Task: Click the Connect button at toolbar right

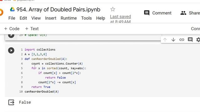Action: click(x=195, y=29)
